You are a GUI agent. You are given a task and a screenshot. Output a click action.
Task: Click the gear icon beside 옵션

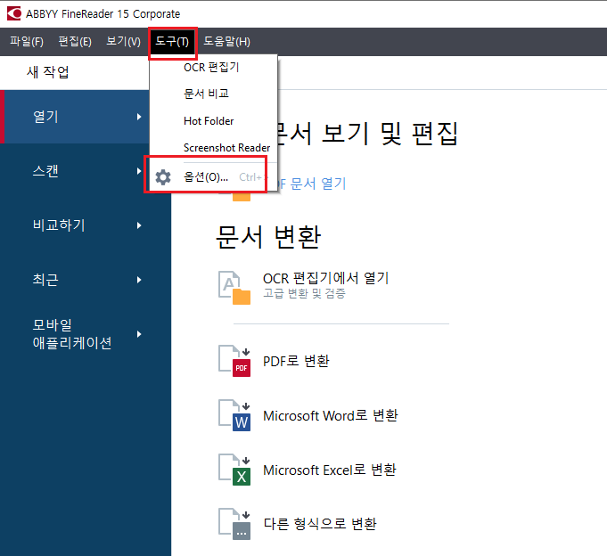(x=163, y=177)
